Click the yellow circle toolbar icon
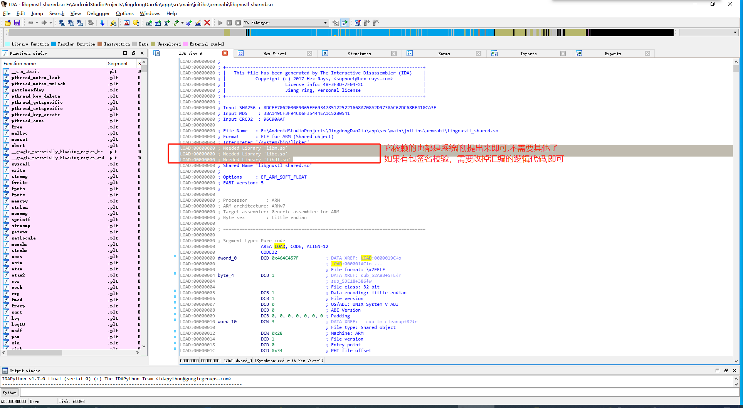This screenshot has height=408, width=743. 136,23
